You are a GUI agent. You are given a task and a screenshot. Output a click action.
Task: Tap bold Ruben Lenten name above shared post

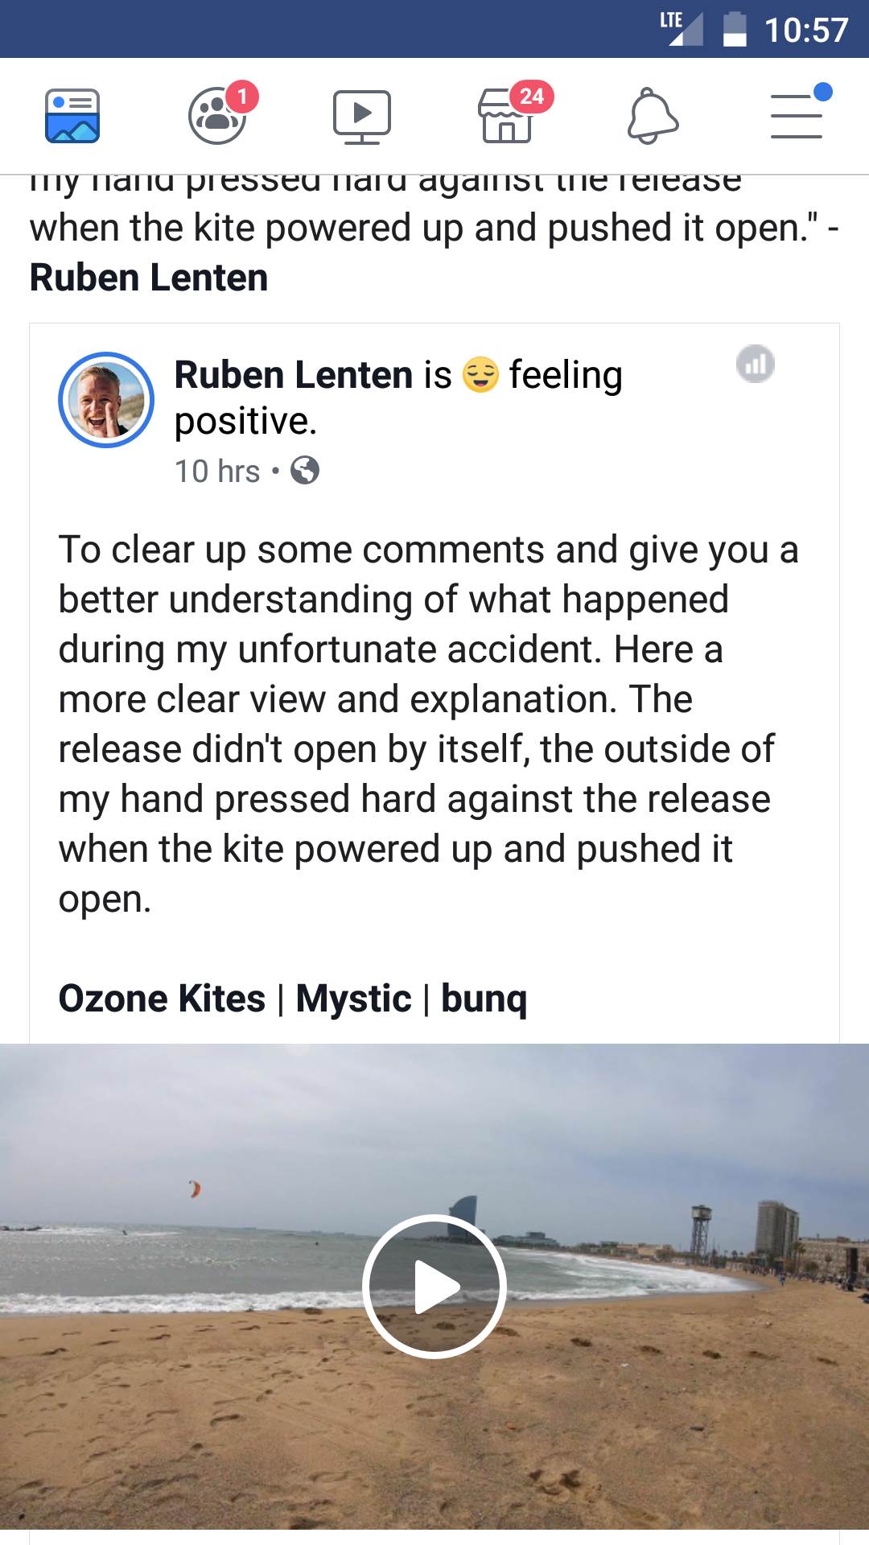click(149, 278)
